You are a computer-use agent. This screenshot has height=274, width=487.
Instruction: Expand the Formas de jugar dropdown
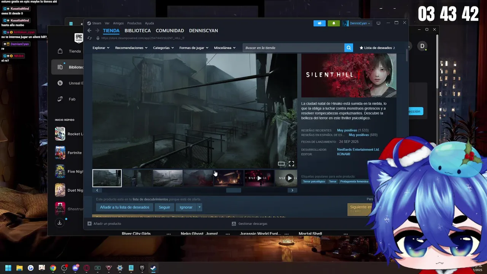pos(194,48)
